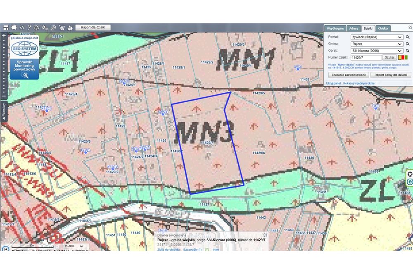This screenshot has width=413, height=275.
Task: Open the Powiat dropdown
Action: 376,37
